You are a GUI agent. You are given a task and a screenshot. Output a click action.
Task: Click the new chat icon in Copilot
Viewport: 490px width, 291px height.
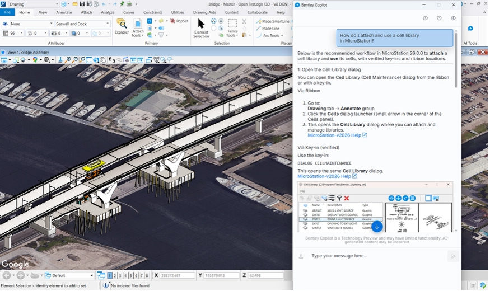425,18
